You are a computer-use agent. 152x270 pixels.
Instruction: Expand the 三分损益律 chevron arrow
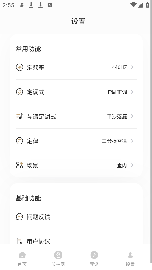tap(132, 141)
